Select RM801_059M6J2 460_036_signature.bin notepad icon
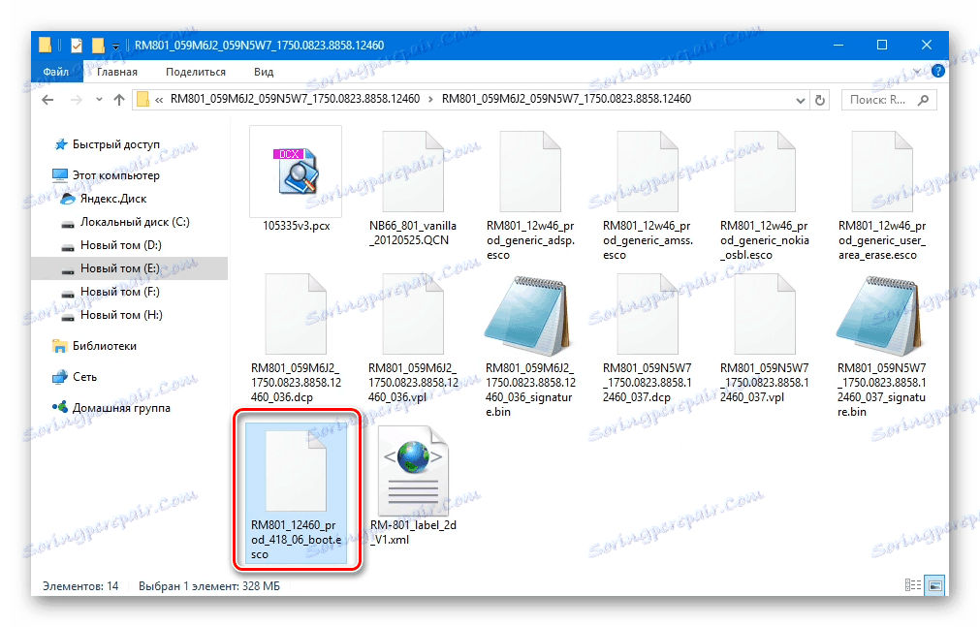 (527, 316)
